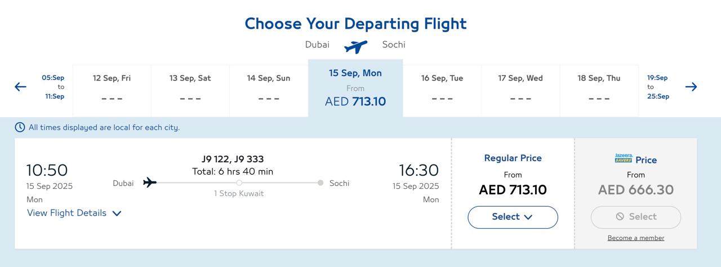Pick the 18 Sep, Thu date tab
This screenshot has height=267, width=721.
(x=599, y=90)
